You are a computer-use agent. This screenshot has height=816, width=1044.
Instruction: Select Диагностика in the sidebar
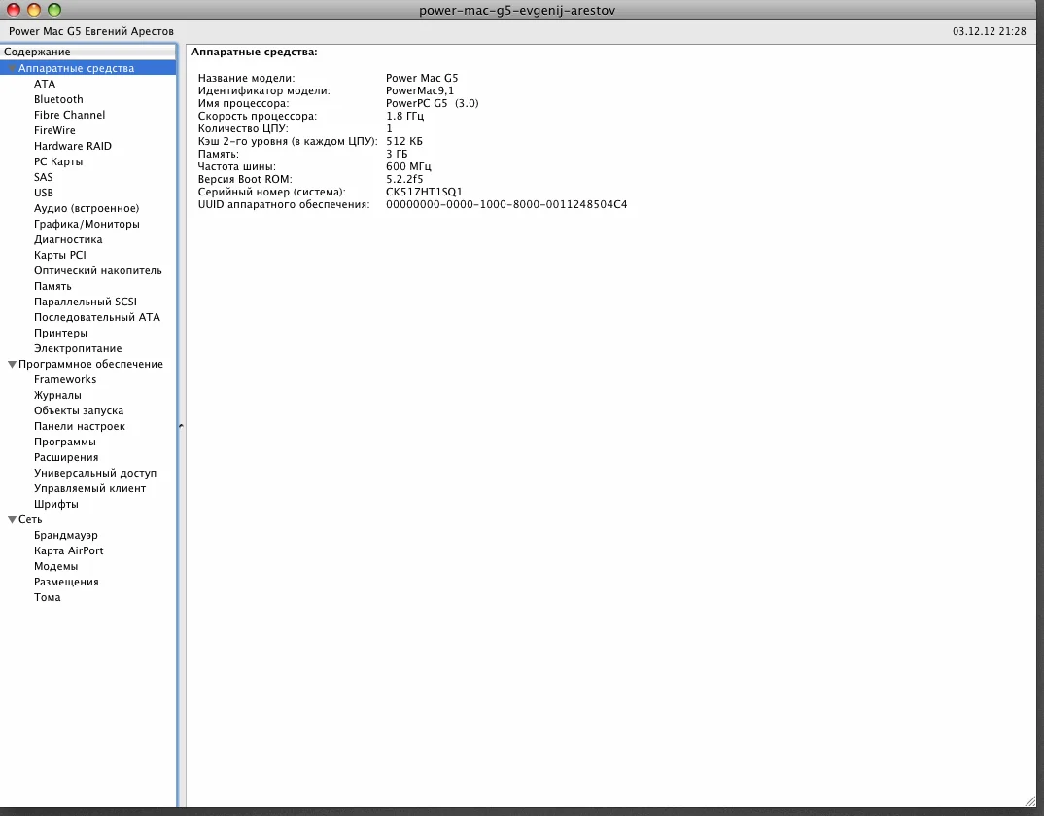pos(68,239)
